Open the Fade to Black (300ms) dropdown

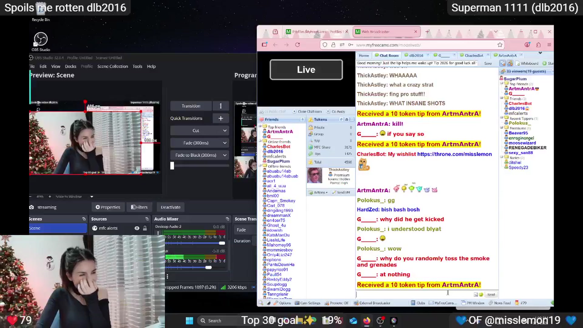[x=199, y=155]
